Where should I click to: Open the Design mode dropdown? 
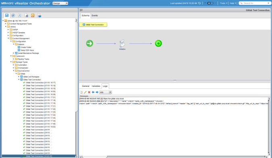60,3
